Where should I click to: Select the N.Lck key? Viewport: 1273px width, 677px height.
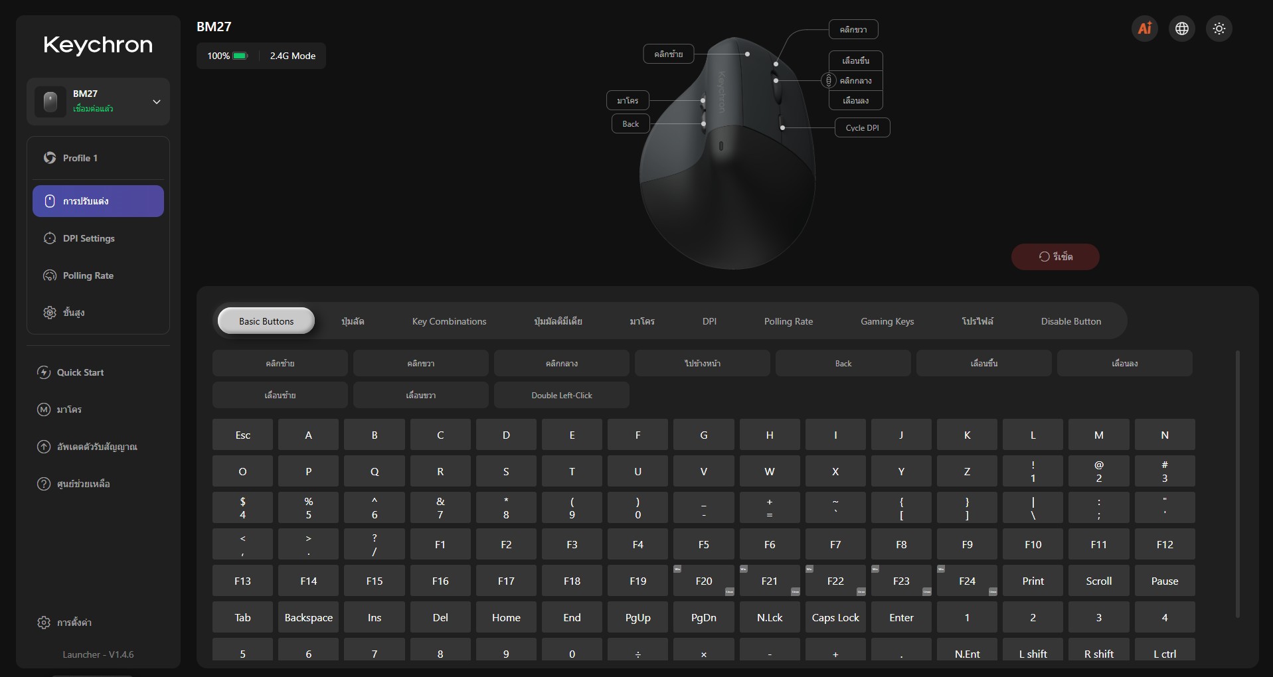(770, 617)
